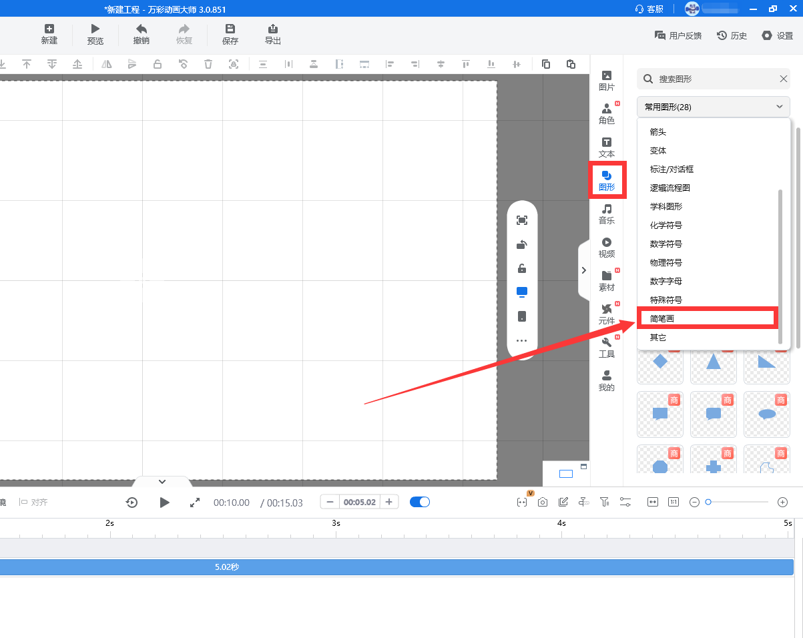Click the align-left icon
The image size is (803, 638).
pos(390,64)
